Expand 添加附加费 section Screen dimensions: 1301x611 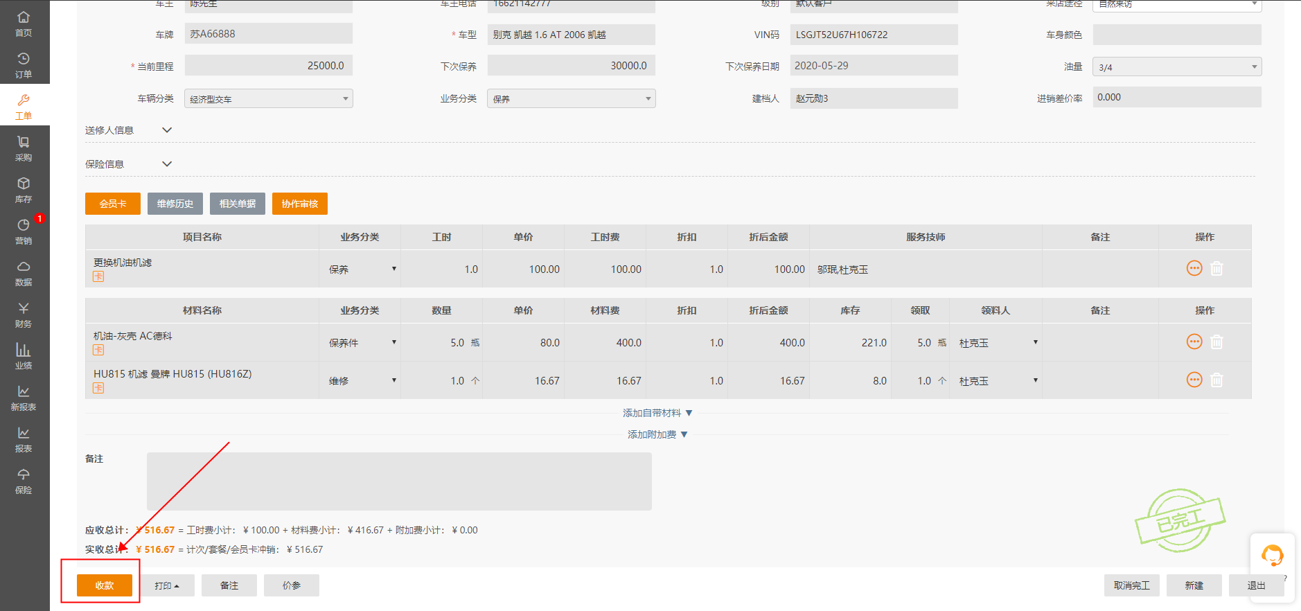tap(657, 434)
